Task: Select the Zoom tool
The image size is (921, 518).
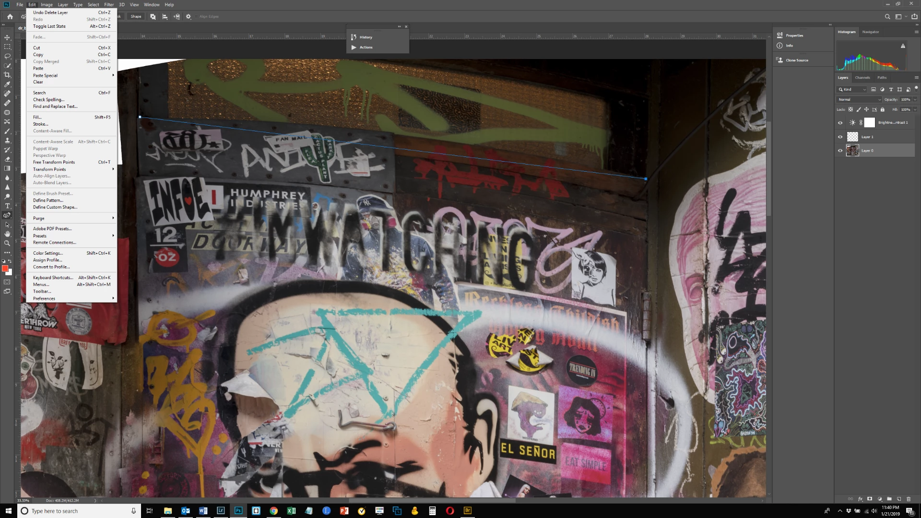Action: click(x=7, y=243)
